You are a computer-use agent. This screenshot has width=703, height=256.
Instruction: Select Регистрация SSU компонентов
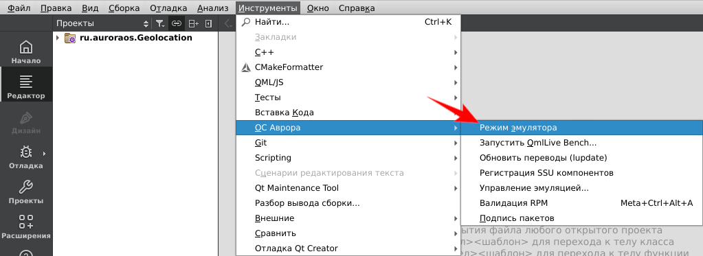pos(581,173)
